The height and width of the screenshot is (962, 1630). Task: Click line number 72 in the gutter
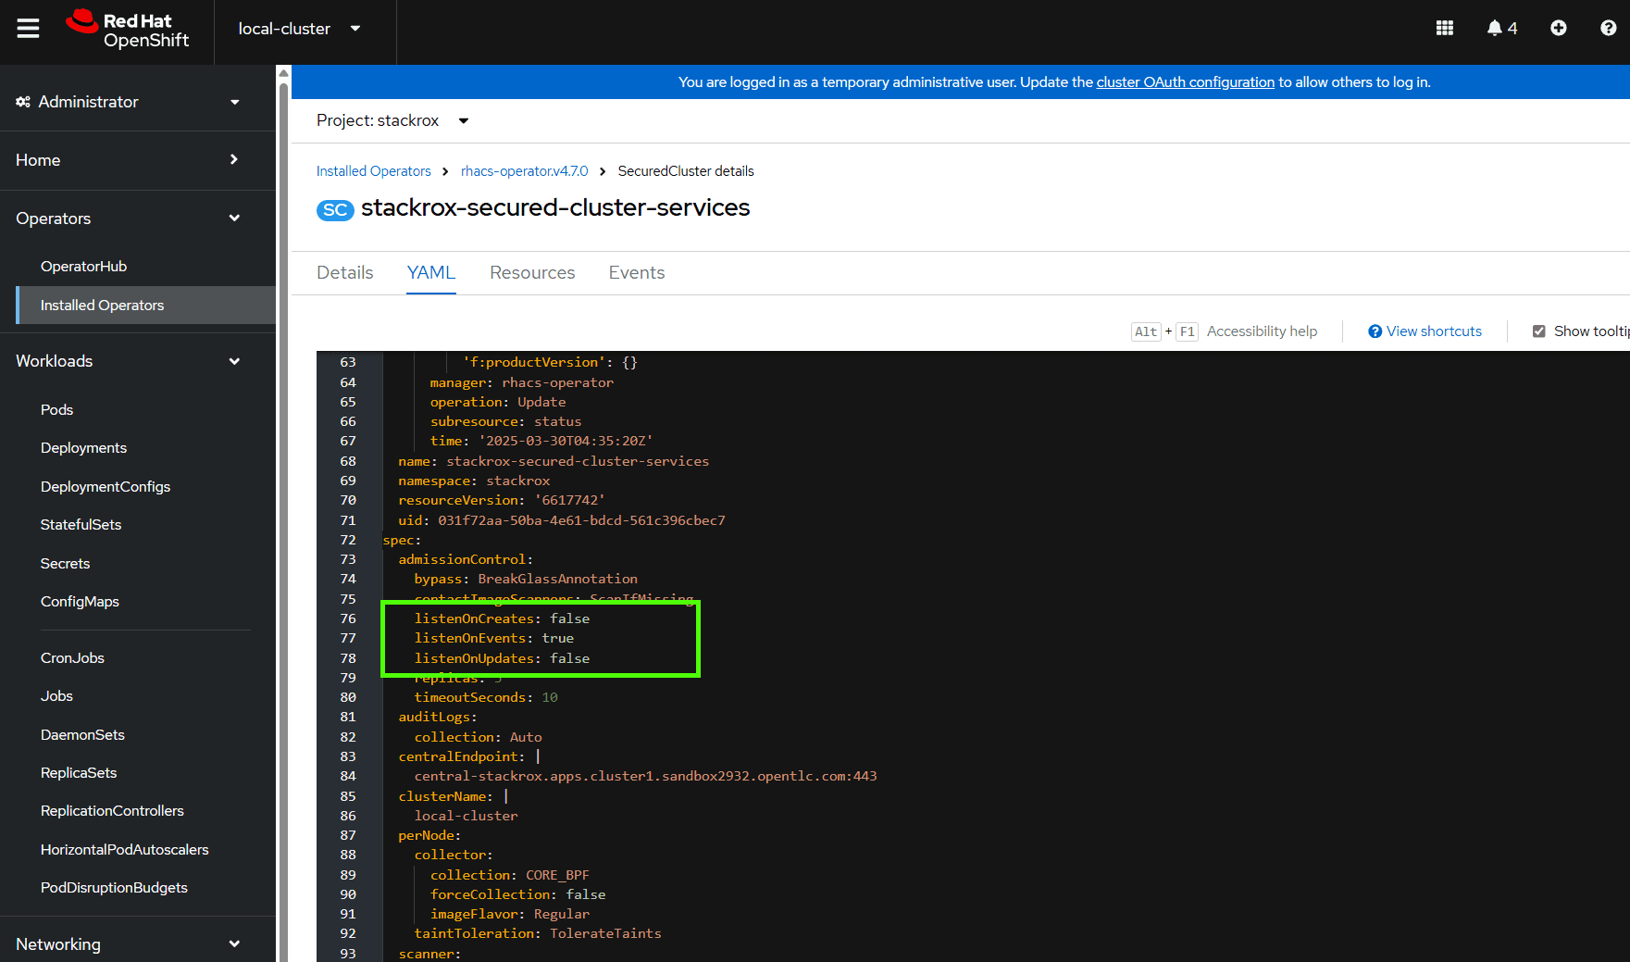point(348,540)
